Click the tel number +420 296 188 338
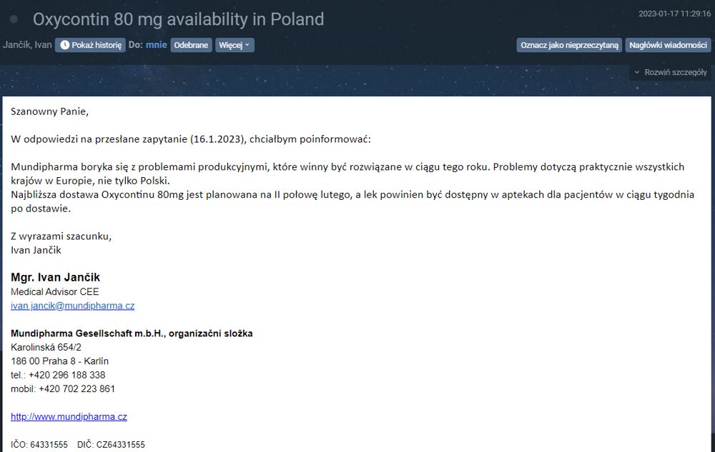715x452 pixels. (67, 375)
